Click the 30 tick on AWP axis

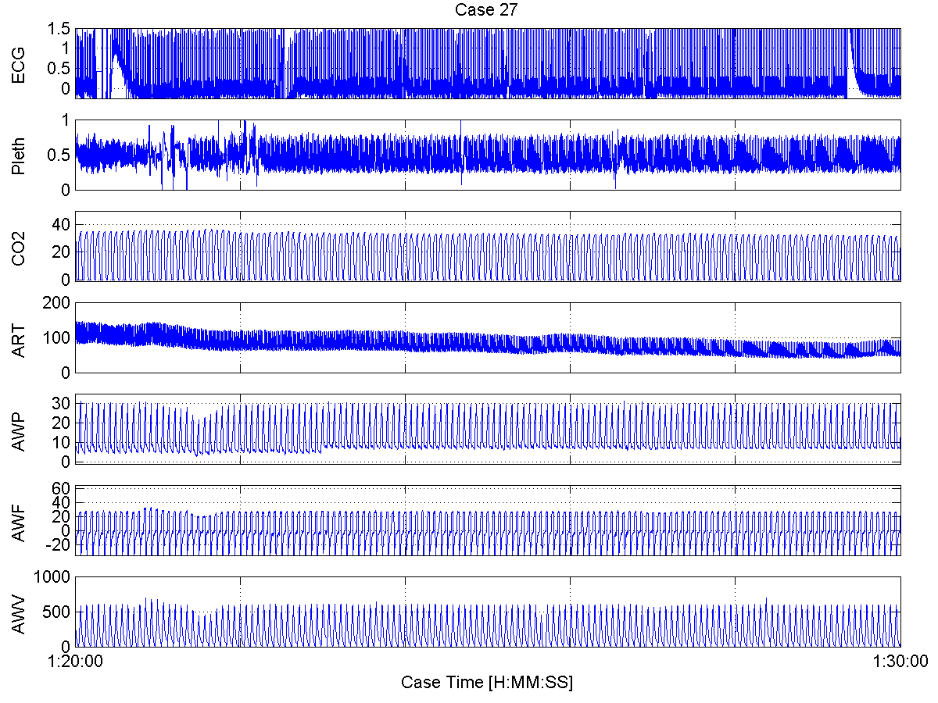tap(62, 403)
